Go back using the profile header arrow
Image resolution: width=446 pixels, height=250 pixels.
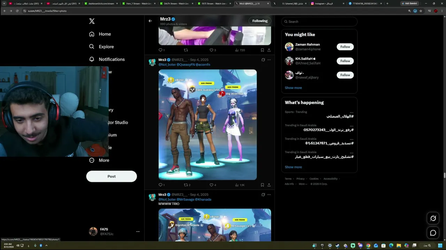(x=150, y=21)
